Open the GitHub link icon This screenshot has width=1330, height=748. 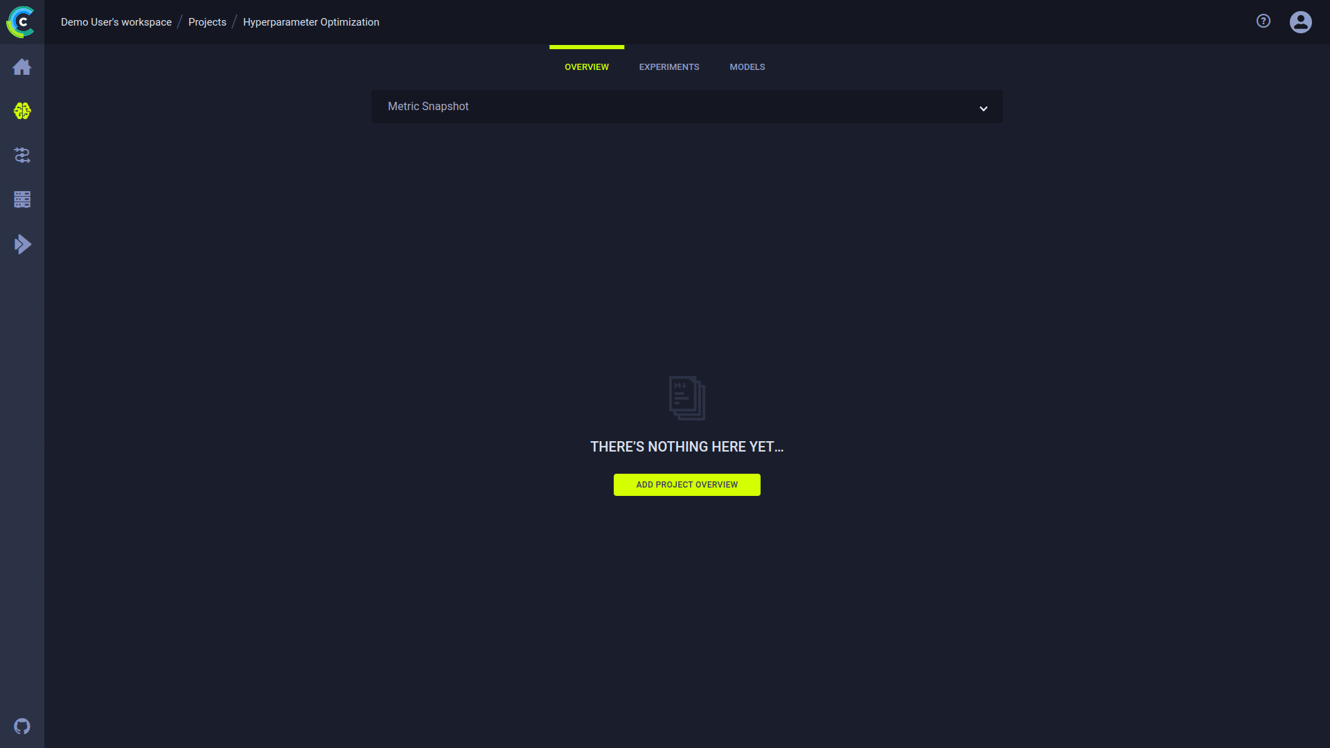[x=22, y=727]
